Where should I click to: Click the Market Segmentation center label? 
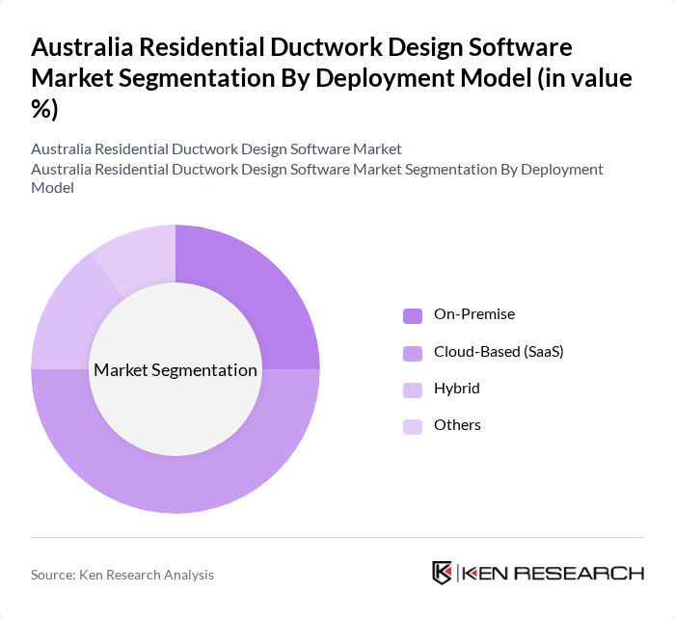coord(175,370)
